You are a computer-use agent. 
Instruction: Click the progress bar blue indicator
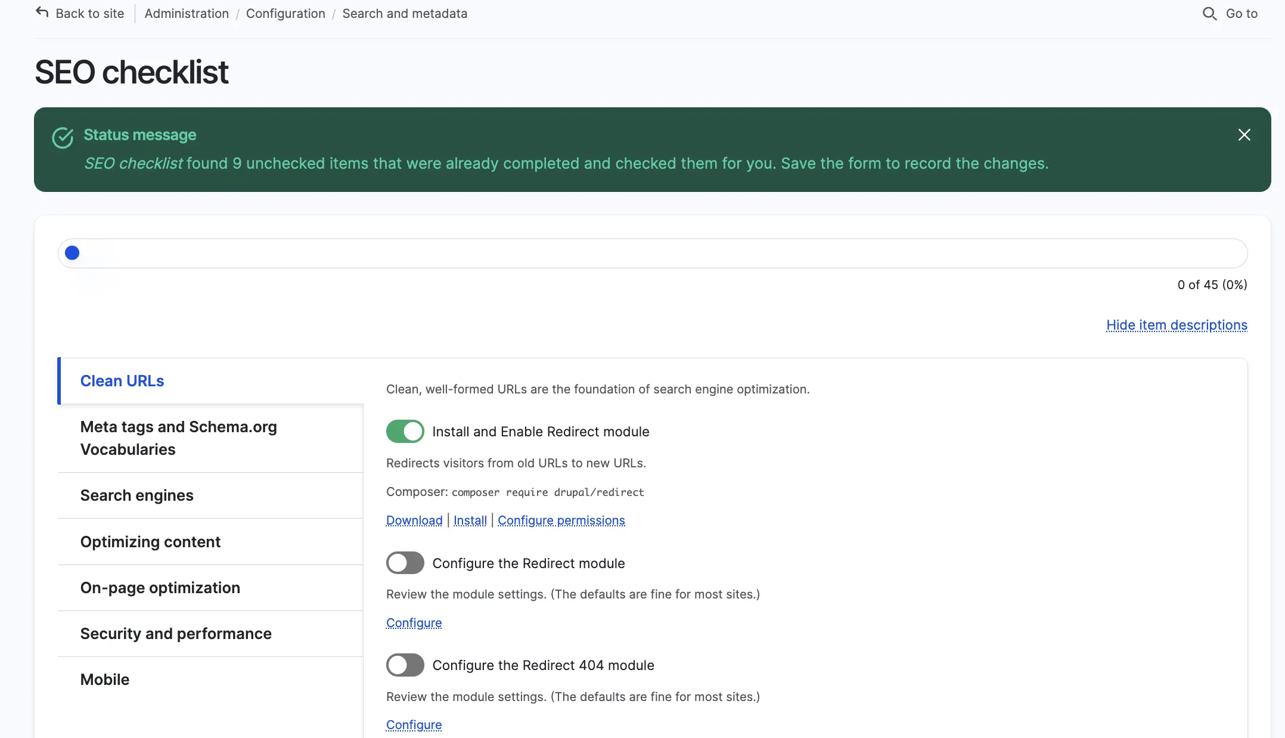72,253
